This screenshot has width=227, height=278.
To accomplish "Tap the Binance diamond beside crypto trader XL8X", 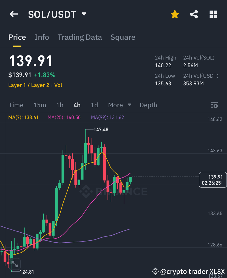I will (x=155, y=272).
